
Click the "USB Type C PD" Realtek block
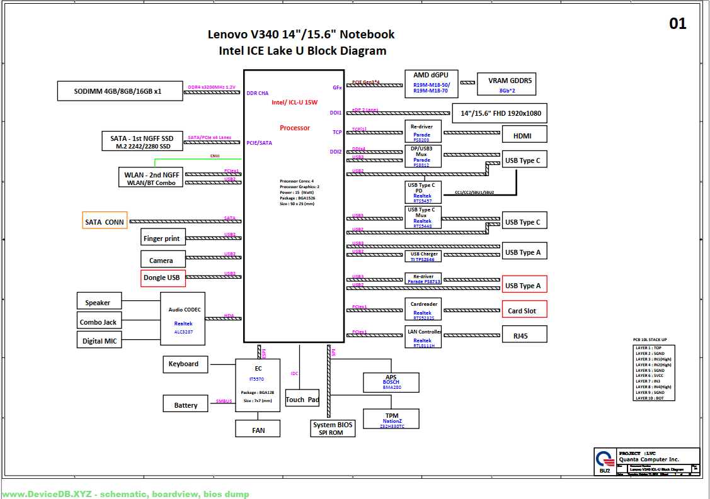point(423,193)
